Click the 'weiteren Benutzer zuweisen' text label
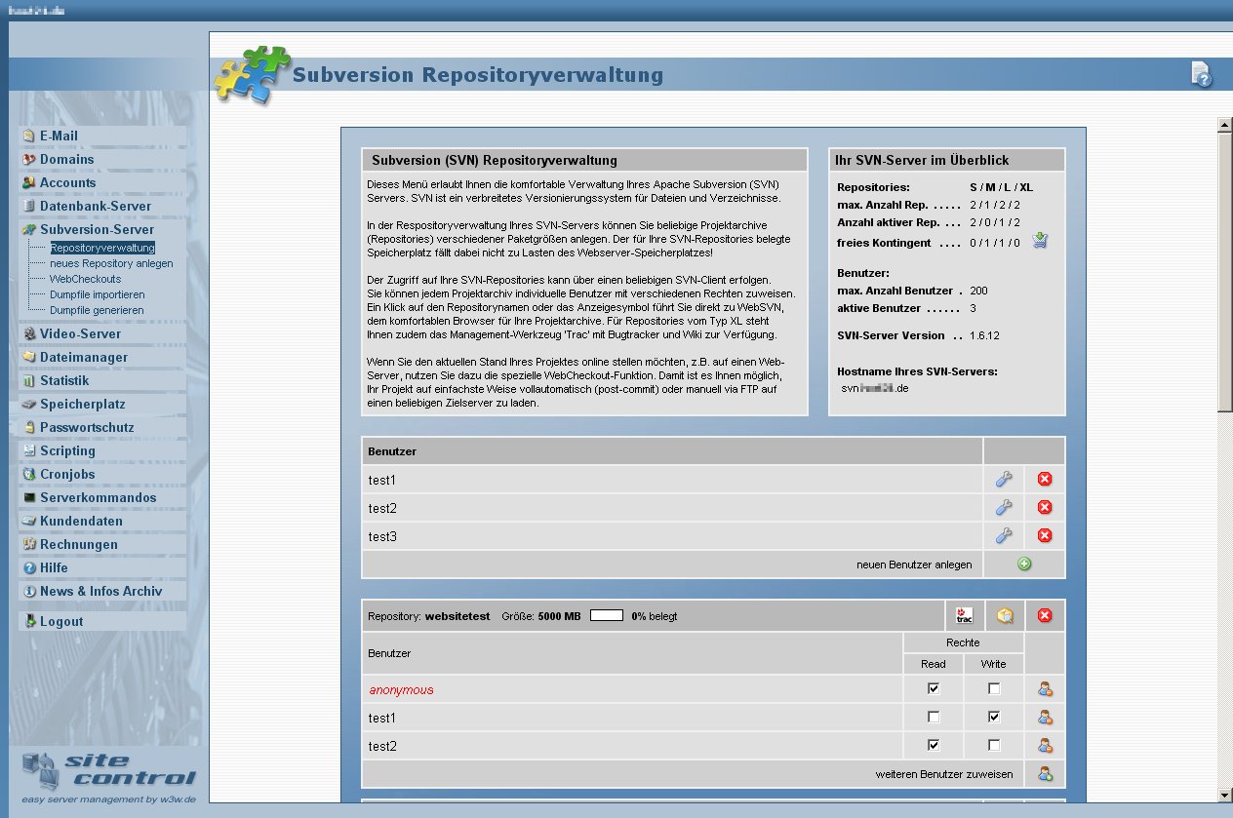The width and height of the screenshot is (1233, 818). [944, 774]
